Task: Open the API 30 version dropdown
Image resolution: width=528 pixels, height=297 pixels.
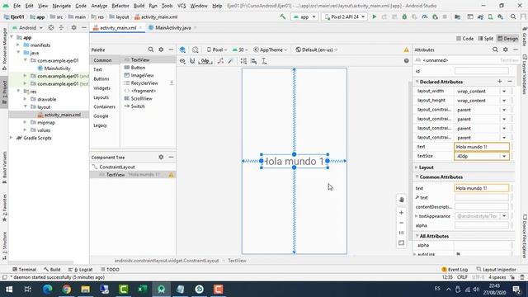Action: [x=240, y=49]
